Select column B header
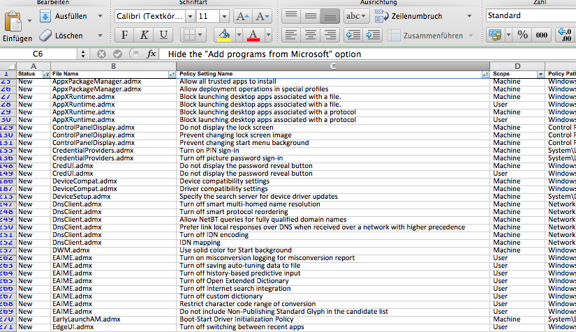 coord(113,66)
